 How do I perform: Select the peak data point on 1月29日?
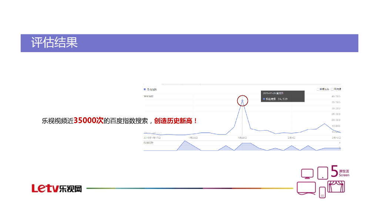[242, 101]
